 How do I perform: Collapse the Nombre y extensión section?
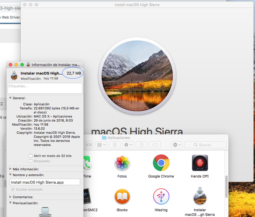click(10, 175)
